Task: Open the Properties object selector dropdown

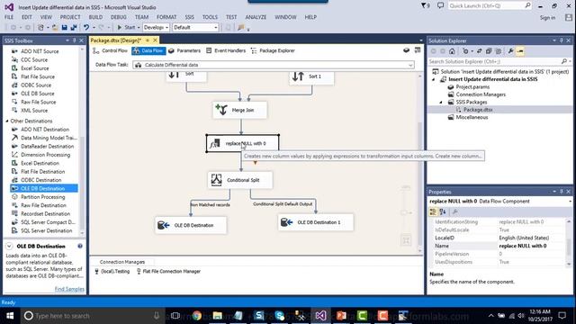Action: coord(570,202)
